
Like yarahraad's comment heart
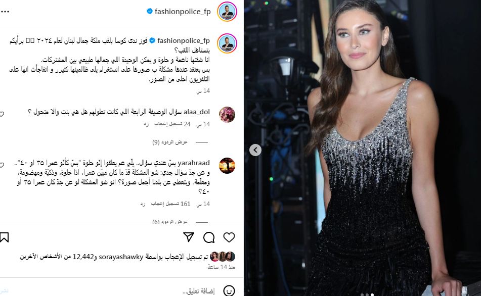[2, 165]
